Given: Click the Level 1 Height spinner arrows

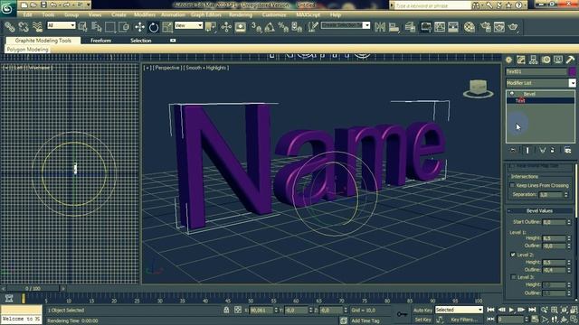Looking at the screenshot, I should 569,238.
